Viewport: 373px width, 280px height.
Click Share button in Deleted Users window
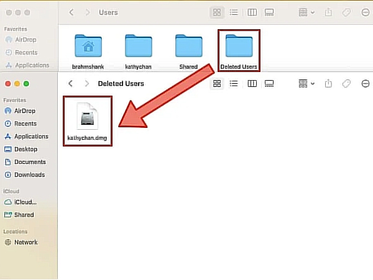pos(328,84)
